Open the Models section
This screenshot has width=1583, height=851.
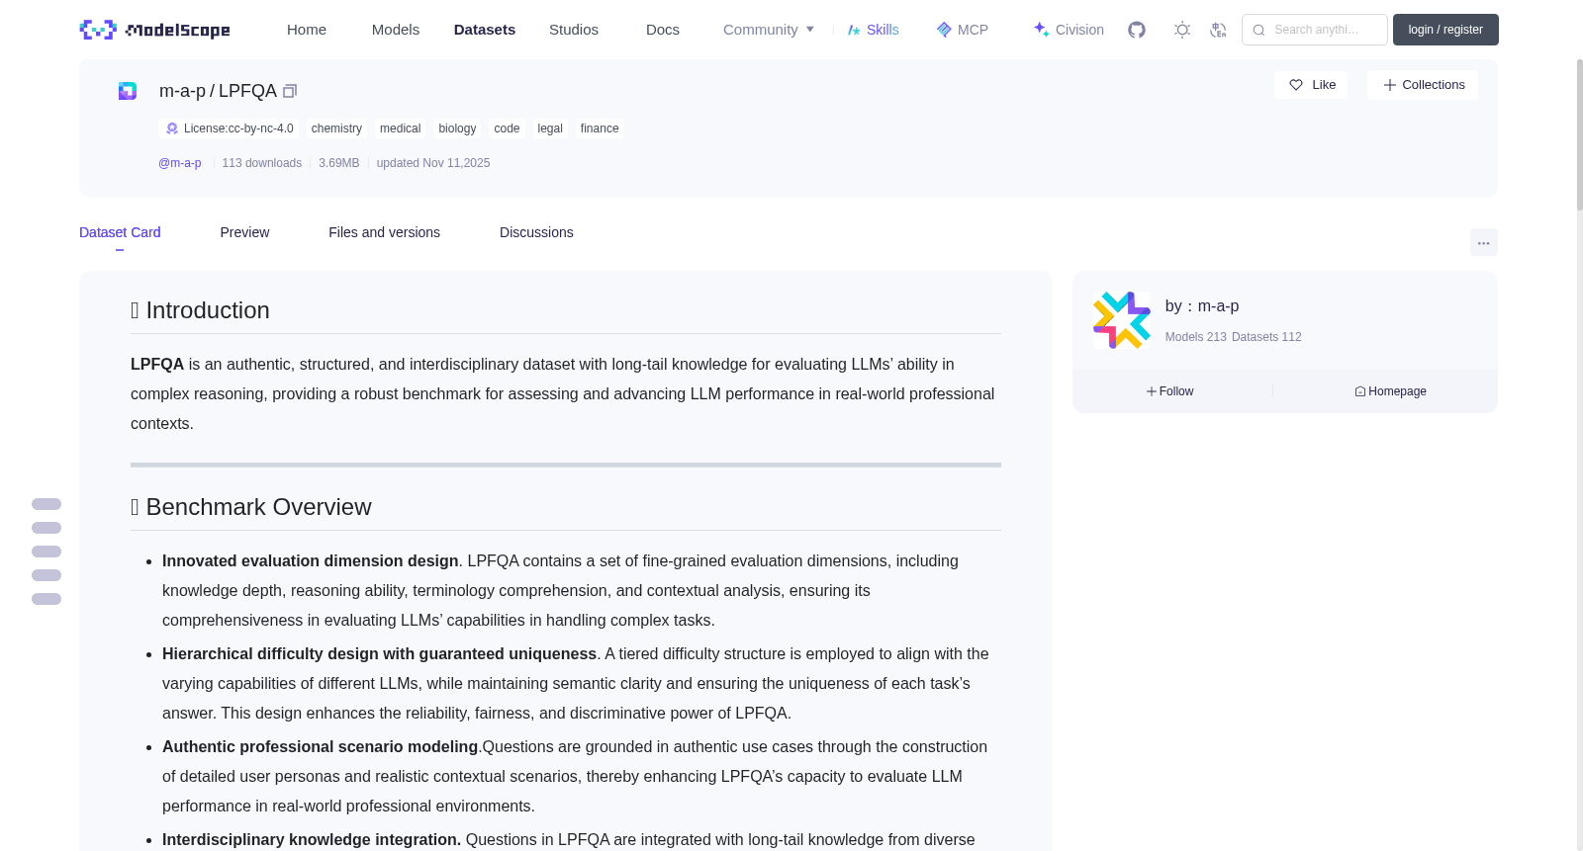pos(396,30)
